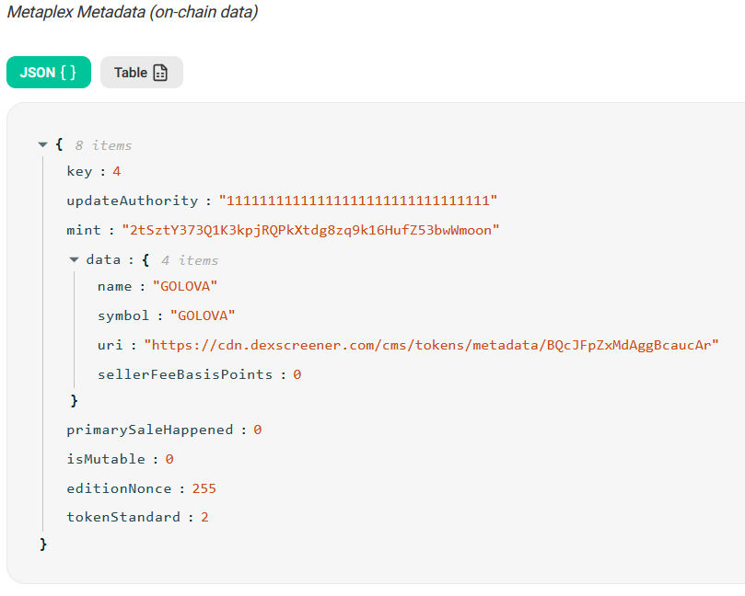Image resolution: width=745 pixels, height=596 pixels.
Task: Click the table sheet icon beside Table
Action: point(160,73)
